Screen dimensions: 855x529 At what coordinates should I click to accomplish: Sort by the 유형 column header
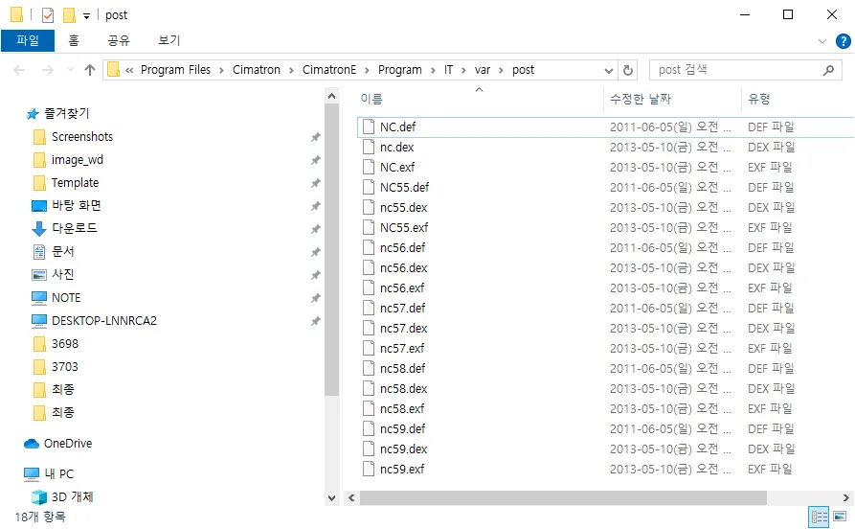click(x=758, y=99)
